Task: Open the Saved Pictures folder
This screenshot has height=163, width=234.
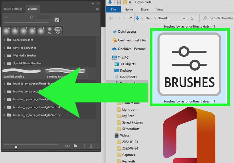Action: coord(130,122)
